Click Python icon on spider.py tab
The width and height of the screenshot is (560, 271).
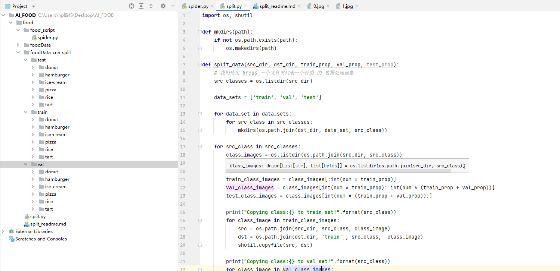[185, 6]
